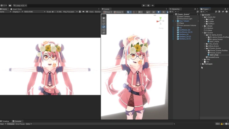Click the red X axis cone of gizmo
229x129 pixels.
click(158, 21)
